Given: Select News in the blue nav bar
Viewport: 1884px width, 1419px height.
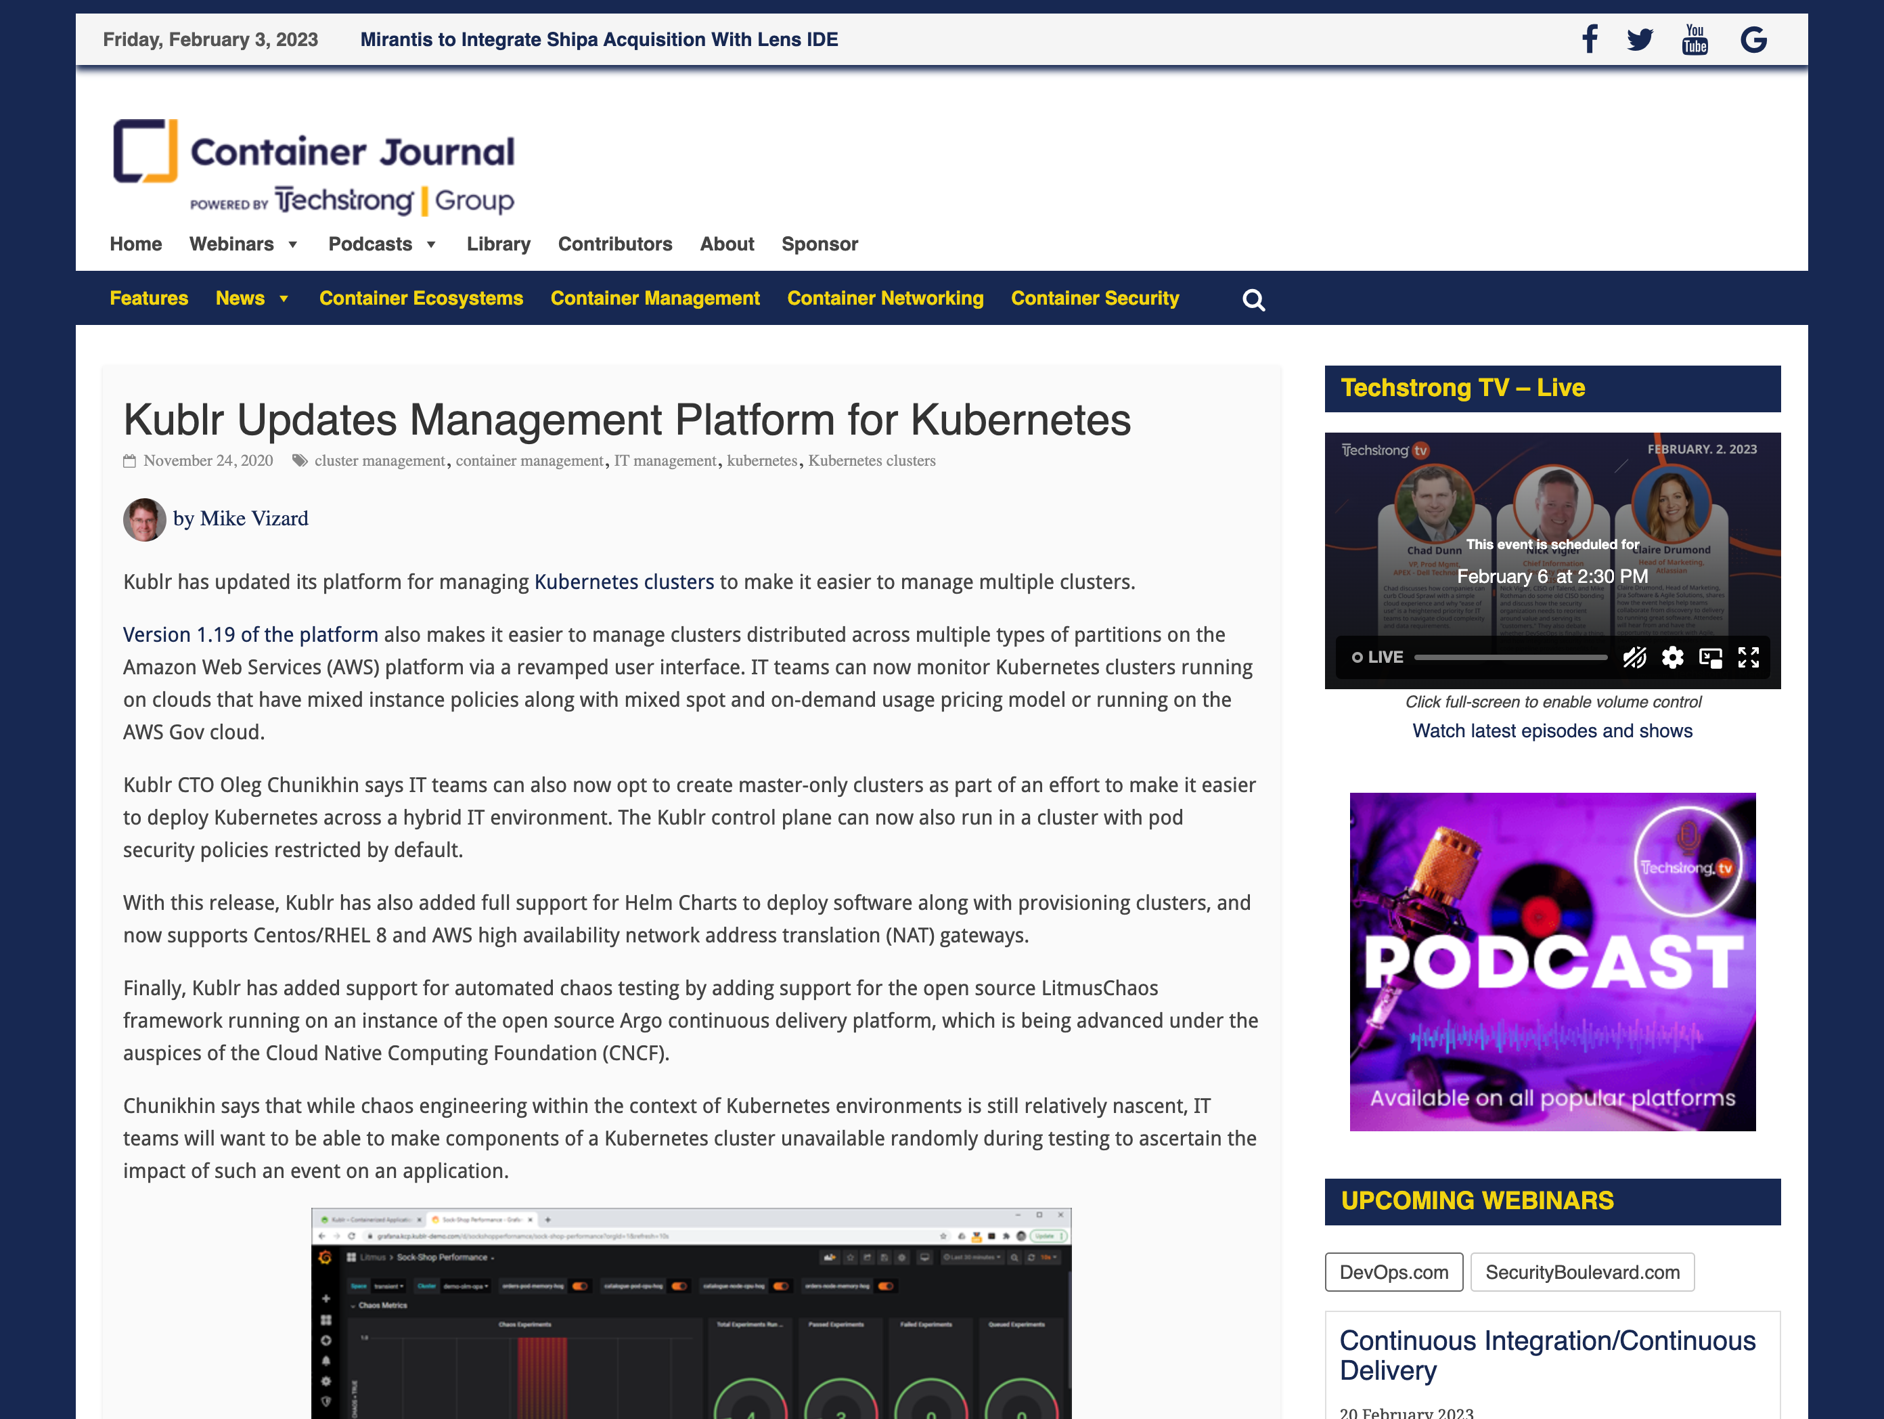Looking at the screenshot, I should coord(240,299).
